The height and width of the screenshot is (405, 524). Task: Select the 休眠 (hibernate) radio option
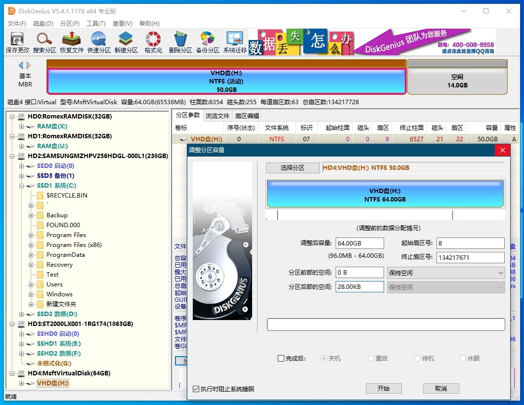pyautogui.click(x=463, y=358)
